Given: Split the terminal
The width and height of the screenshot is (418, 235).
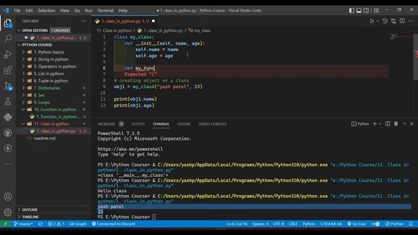Looking at the screenshot, I should 387,123.
